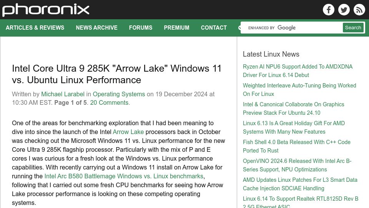Open AMD L3 Smart Data Cache patches link

pyautogui.click(x=300, y=184)
